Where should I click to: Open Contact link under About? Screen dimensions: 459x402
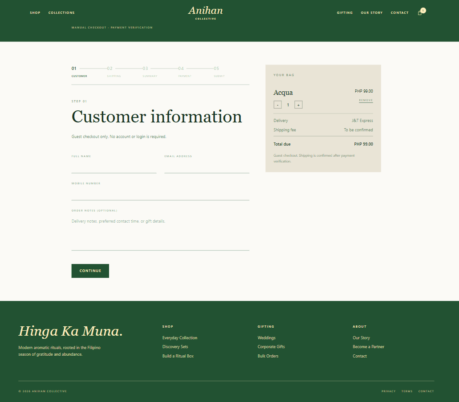click(x=359, y=356)
